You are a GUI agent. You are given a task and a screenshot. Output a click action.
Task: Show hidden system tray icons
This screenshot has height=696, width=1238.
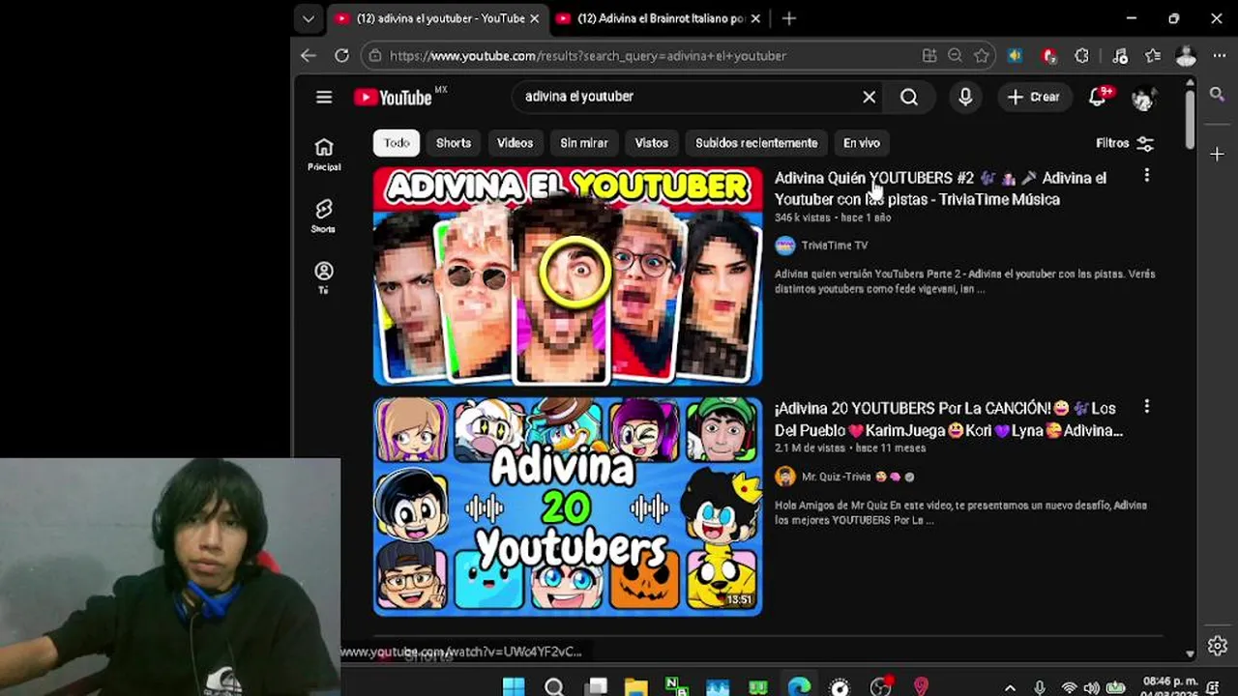[1010, 688]
